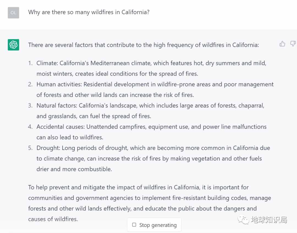
Task: Stop generating the response
Action: 154,225
